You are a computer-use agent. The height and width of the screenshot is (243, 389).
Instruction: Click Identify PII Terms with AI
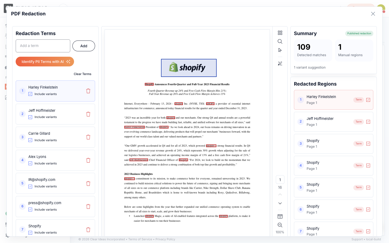point(45,62)
